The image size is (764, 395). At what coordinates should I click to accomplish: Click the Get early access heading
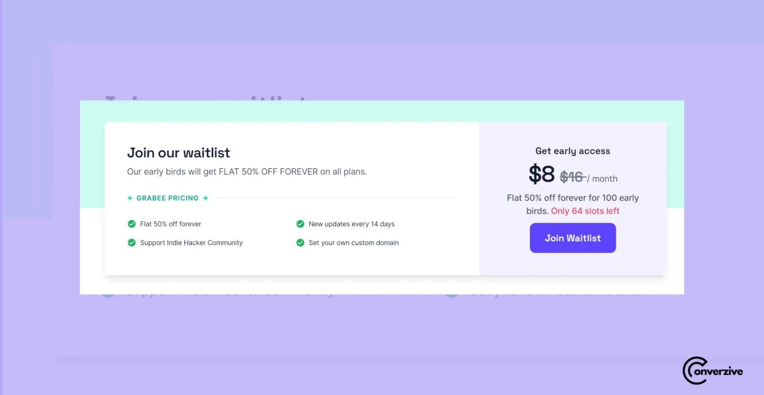pyautogui.click(x=573, y=151)
